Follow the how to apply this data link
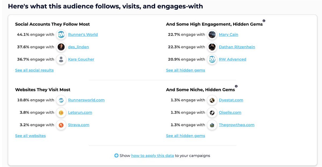Screen dimensions: 322x167 (152, 155)
